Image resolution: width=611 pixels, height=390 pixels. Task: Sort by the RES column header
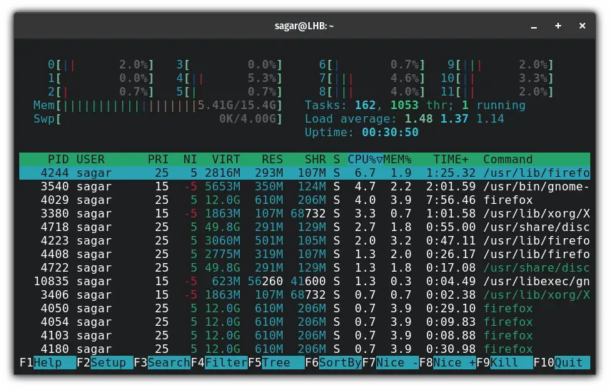click(x=273, y=159)
